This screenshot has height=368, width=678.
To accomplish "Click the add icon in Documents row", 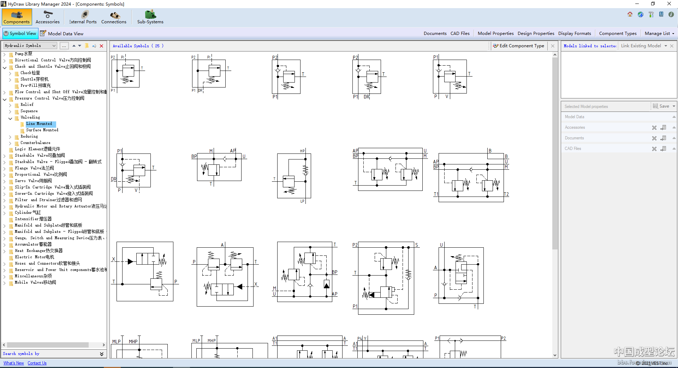I will (664, 138).
